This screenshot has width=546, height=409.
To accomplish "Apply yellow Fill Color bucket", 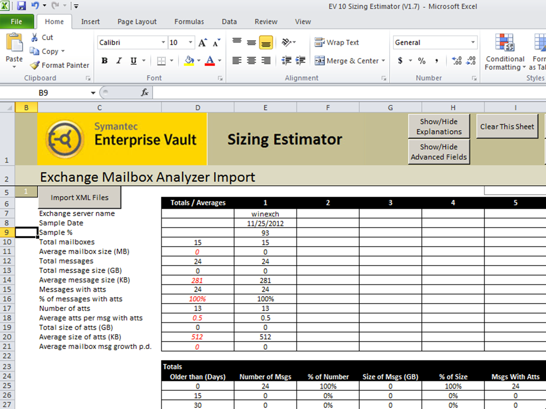I will coord(189,60).
